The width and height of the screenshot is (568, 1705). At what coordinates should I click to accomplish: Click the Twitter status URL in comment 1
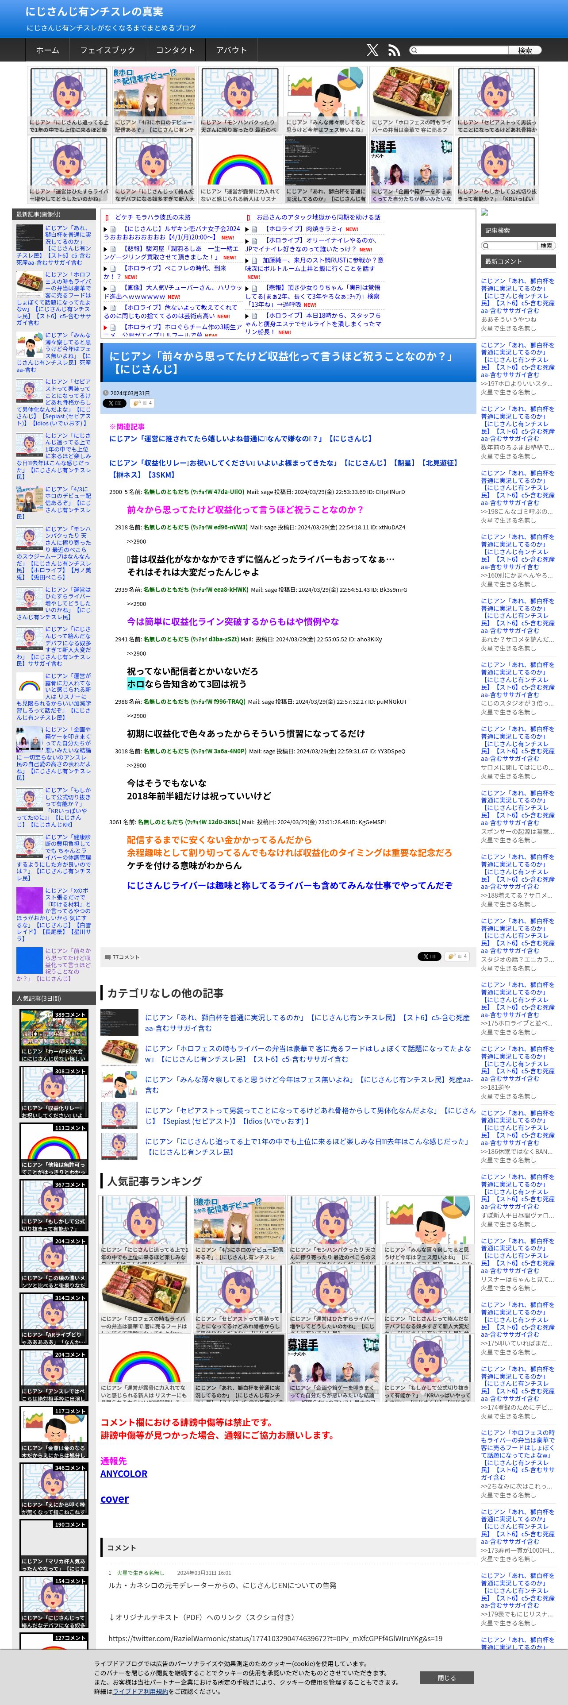pyautogui.click(x=275, y=1638)
